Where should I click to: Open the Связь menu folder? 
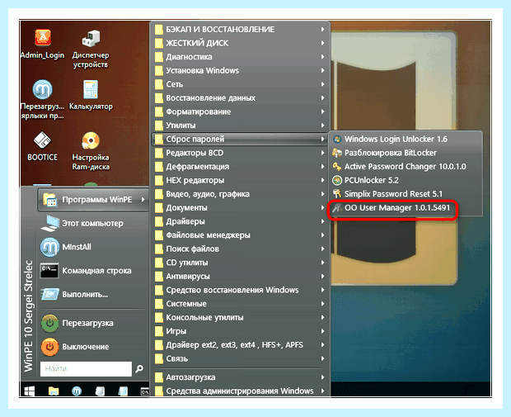pos(240,358)
